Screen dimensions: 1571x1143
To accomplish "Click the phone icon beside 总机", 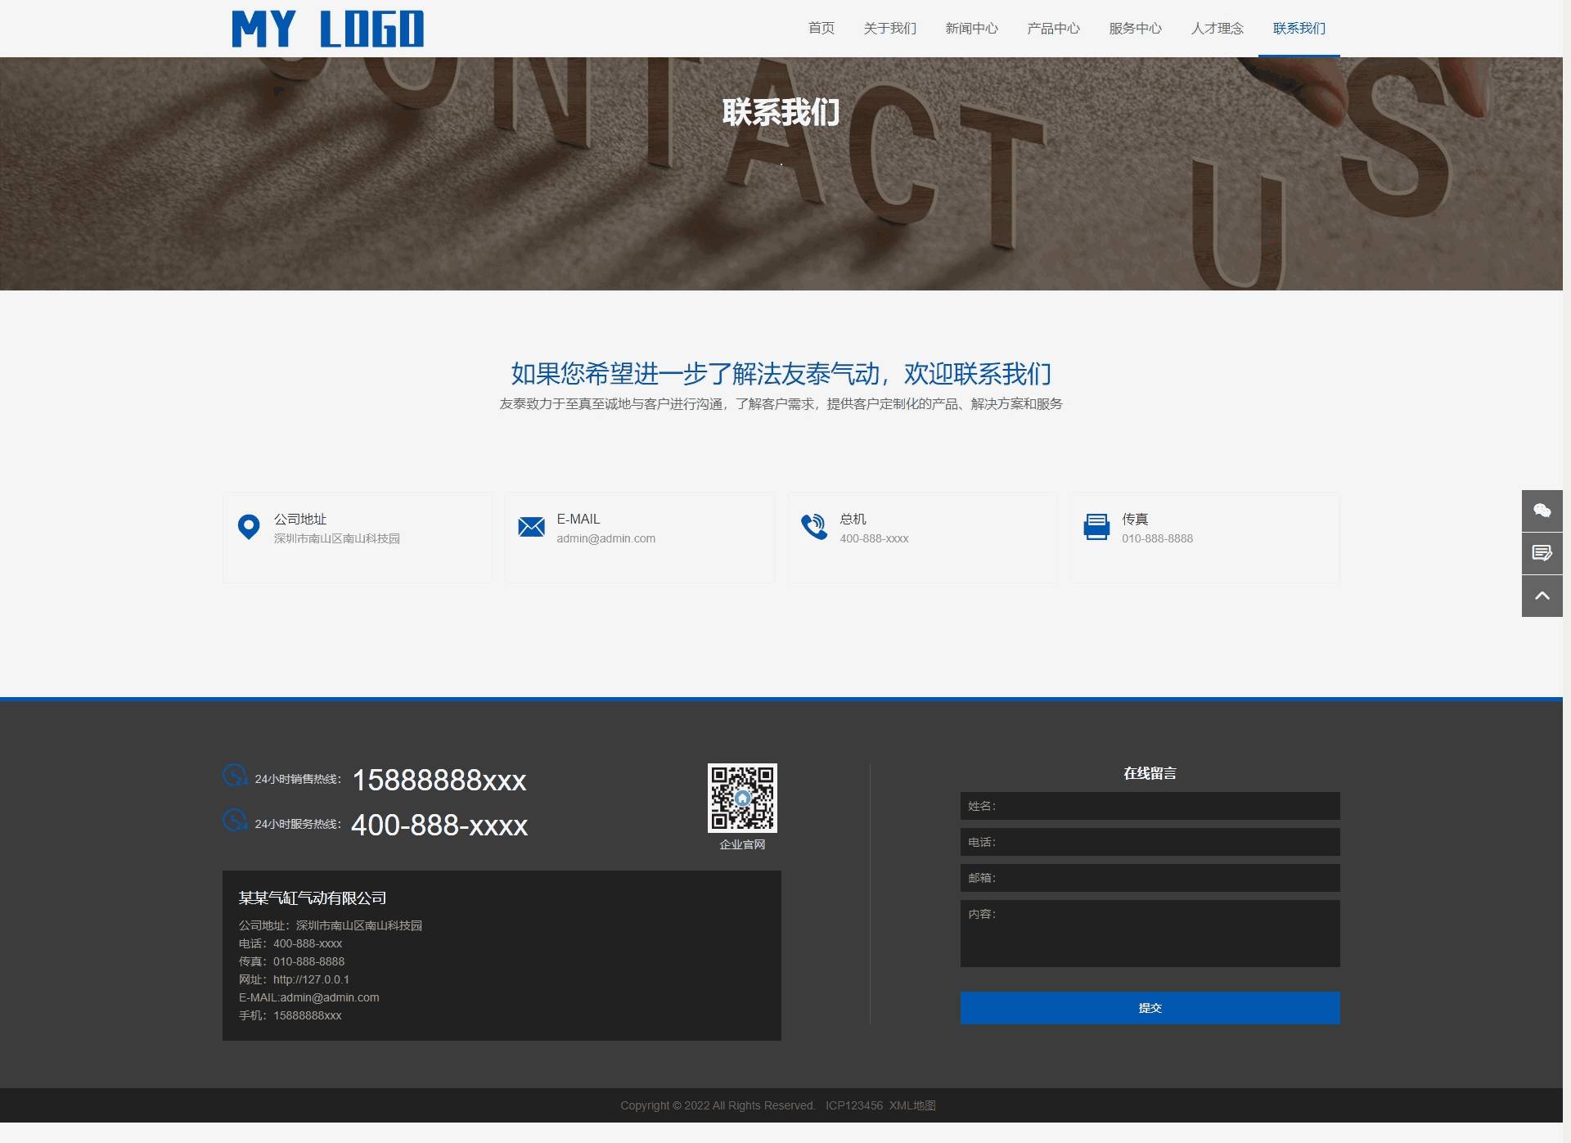I will click(x=814, y=527).
